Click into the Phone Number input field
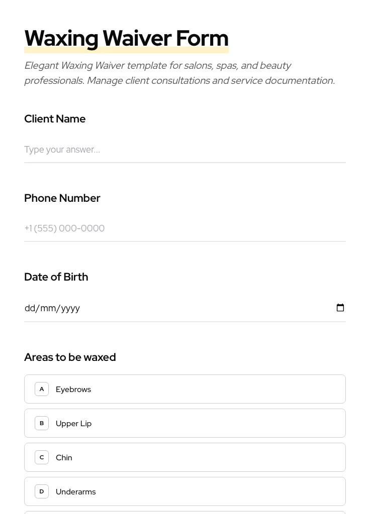 pyautogui.click(x=185, y=228)
